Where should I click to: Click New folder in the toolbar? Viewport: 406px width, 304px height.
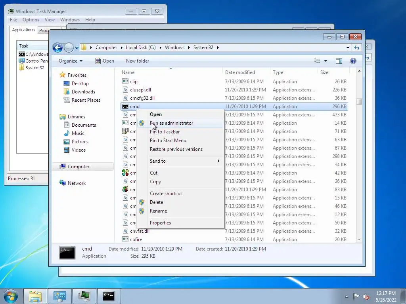[x=138, y=61]
